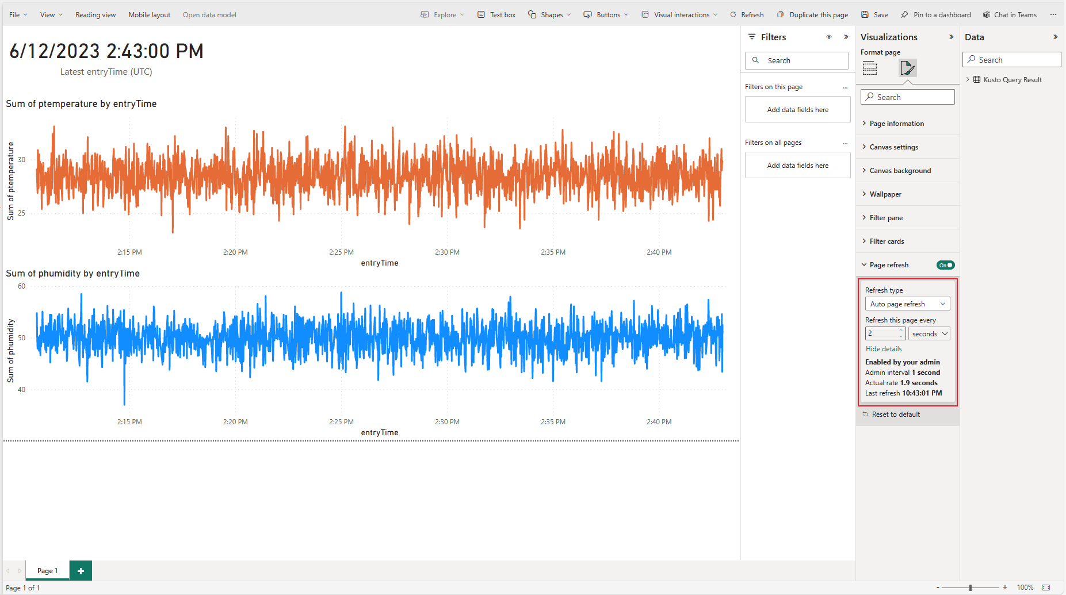
Task: Save the report
Action: tap(874, 15)
